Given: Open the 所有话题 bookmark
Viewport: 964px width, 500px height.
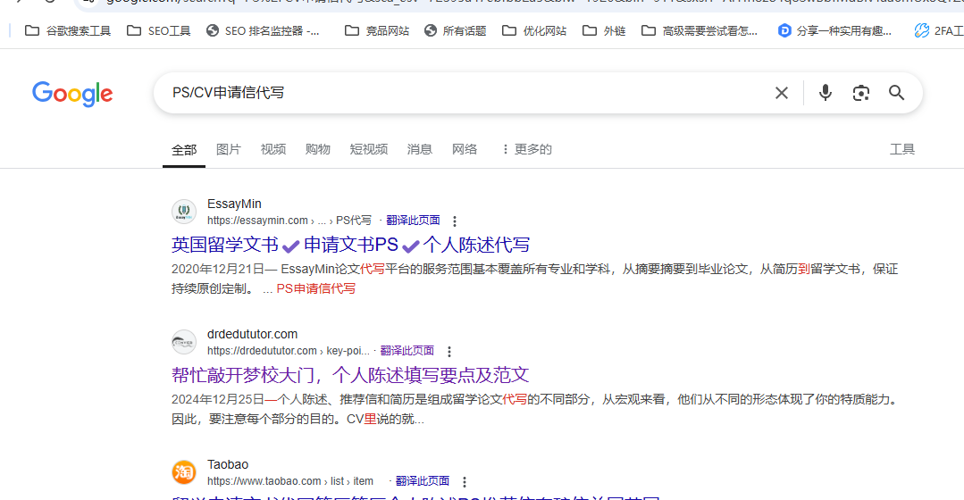Looking at the screenshot, I should click(x=456, y=30).
